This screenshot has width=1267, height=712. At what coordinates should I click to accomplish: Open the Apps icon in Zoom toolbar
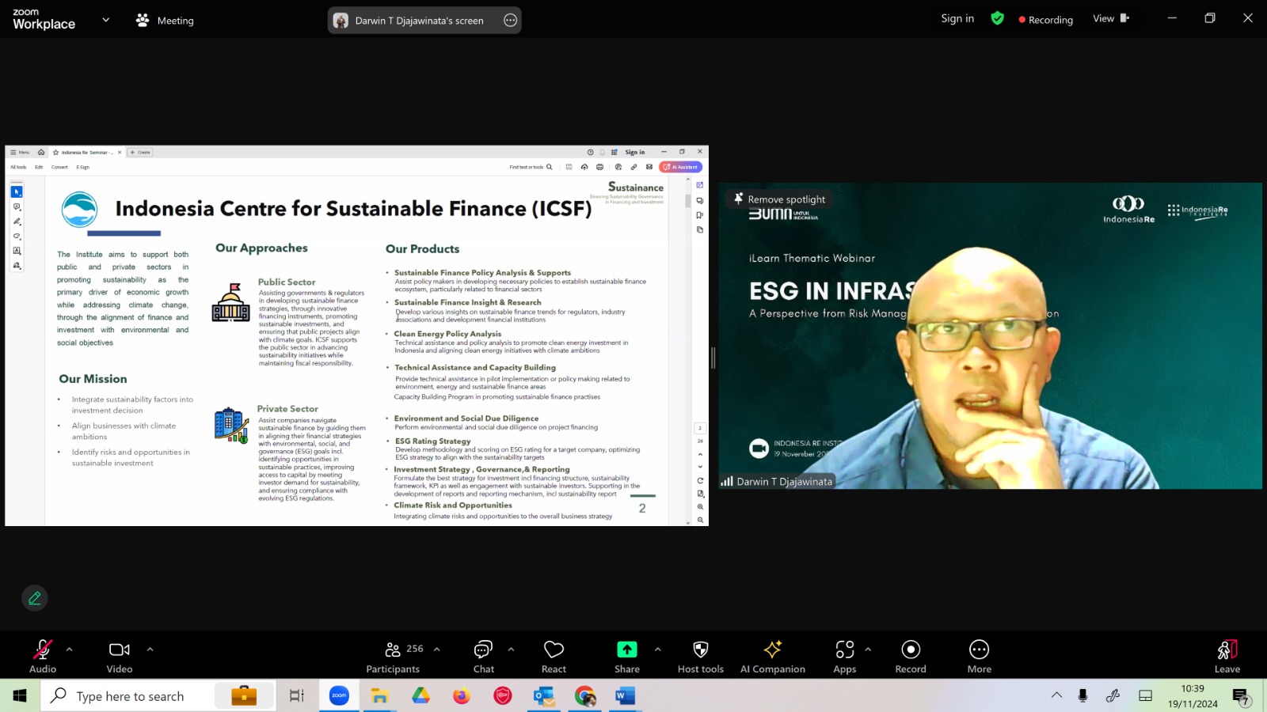pyautogui.click(x=845, y=650)
